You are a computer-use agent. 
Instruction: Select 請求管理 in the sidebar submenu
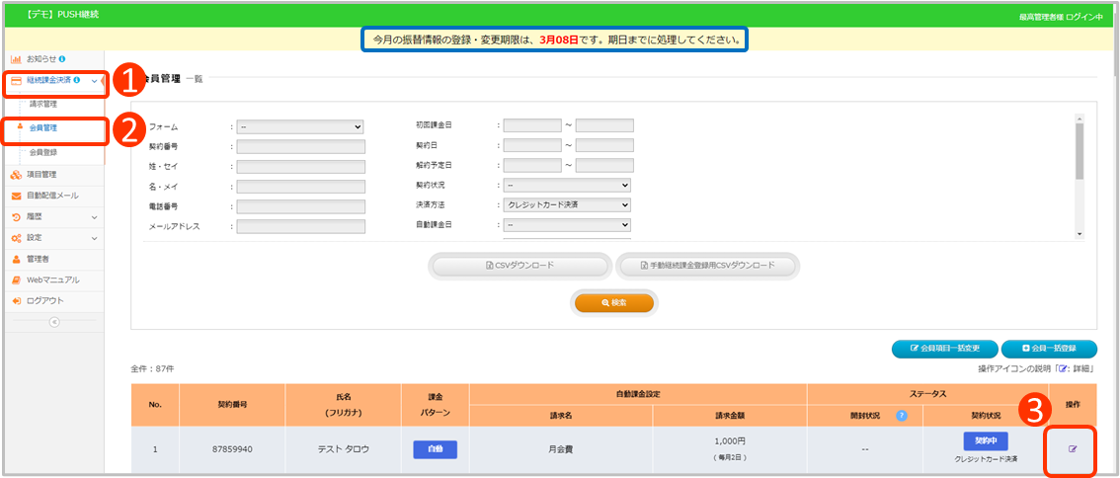[x=43, y=103]
